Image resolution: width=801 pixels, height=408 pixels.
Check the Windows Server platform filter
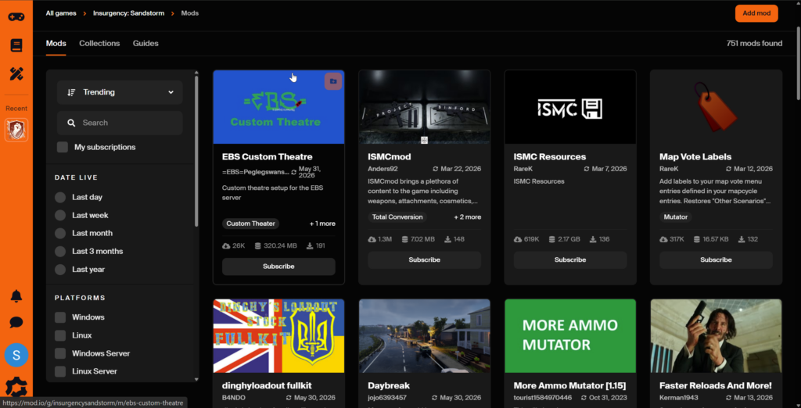[x=60, y=353]
